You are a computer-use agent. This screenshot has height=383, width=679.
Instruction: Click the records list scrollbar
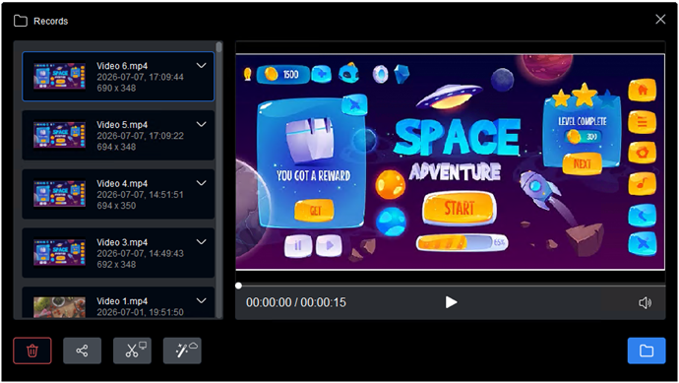pyautogui.click(x=219, y=47)
